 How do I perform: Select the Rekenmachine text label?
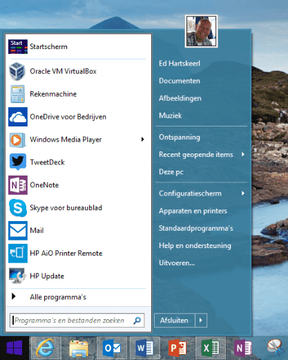53,94
